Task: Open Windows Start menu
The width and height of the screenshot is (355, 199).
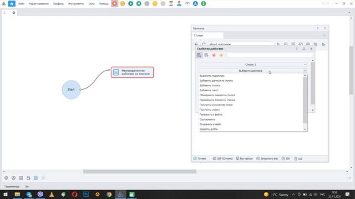Action: (5, 194)
